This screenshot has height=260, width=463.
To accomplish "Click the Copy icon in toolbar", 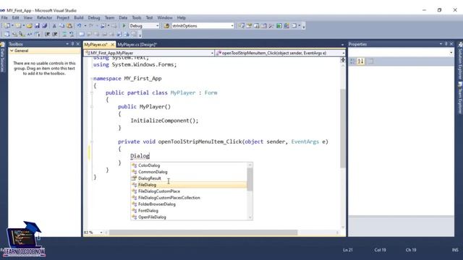I will [x=61, y=26].
